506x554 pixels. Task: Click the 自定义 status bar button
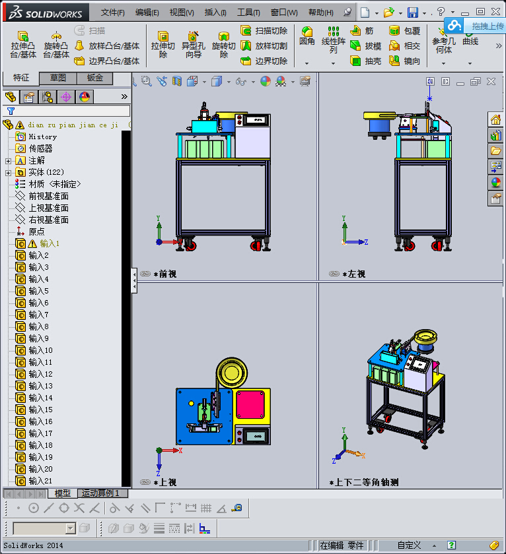(409, 545)
